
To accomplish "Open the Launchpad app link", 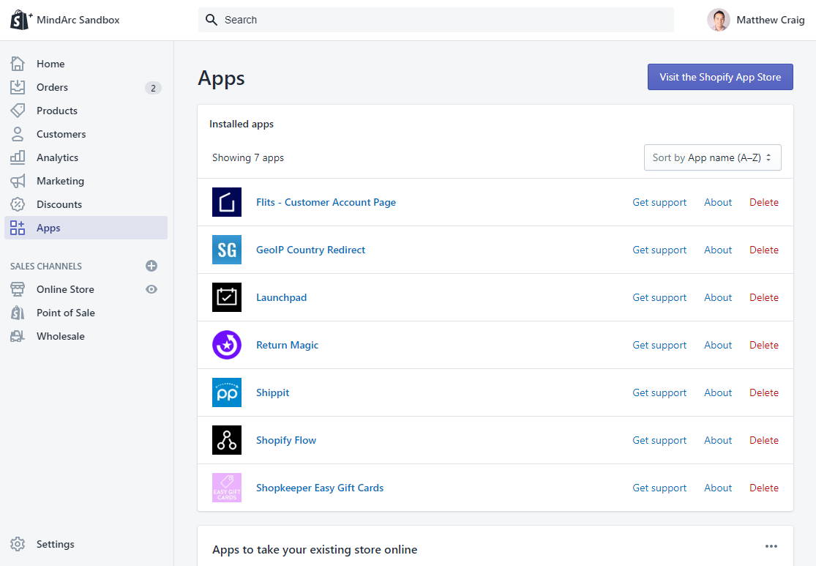I will coord(282,297).
